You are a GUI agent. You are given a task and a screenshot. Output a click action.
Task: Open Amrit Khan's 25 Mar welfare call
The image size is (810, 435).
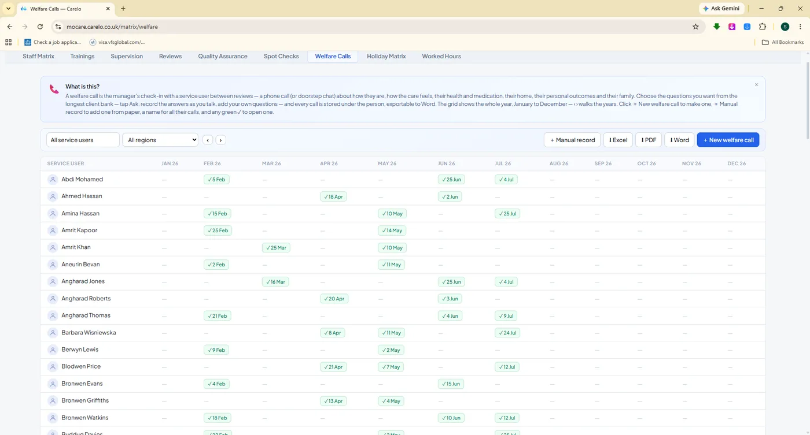(x=276, y=248)
